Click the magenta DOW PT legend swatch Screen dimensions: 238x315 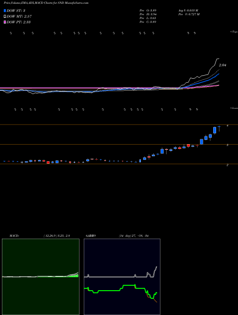(x=5, y=22)
